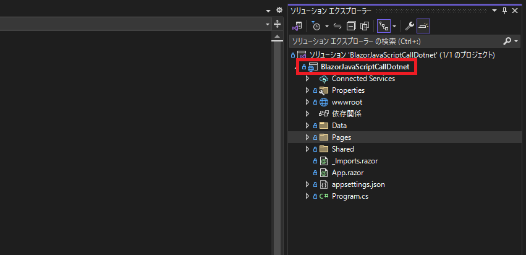Viewport: 526px width, 255px height.
Task: Select Connected Services
Action: click(363, 79)
